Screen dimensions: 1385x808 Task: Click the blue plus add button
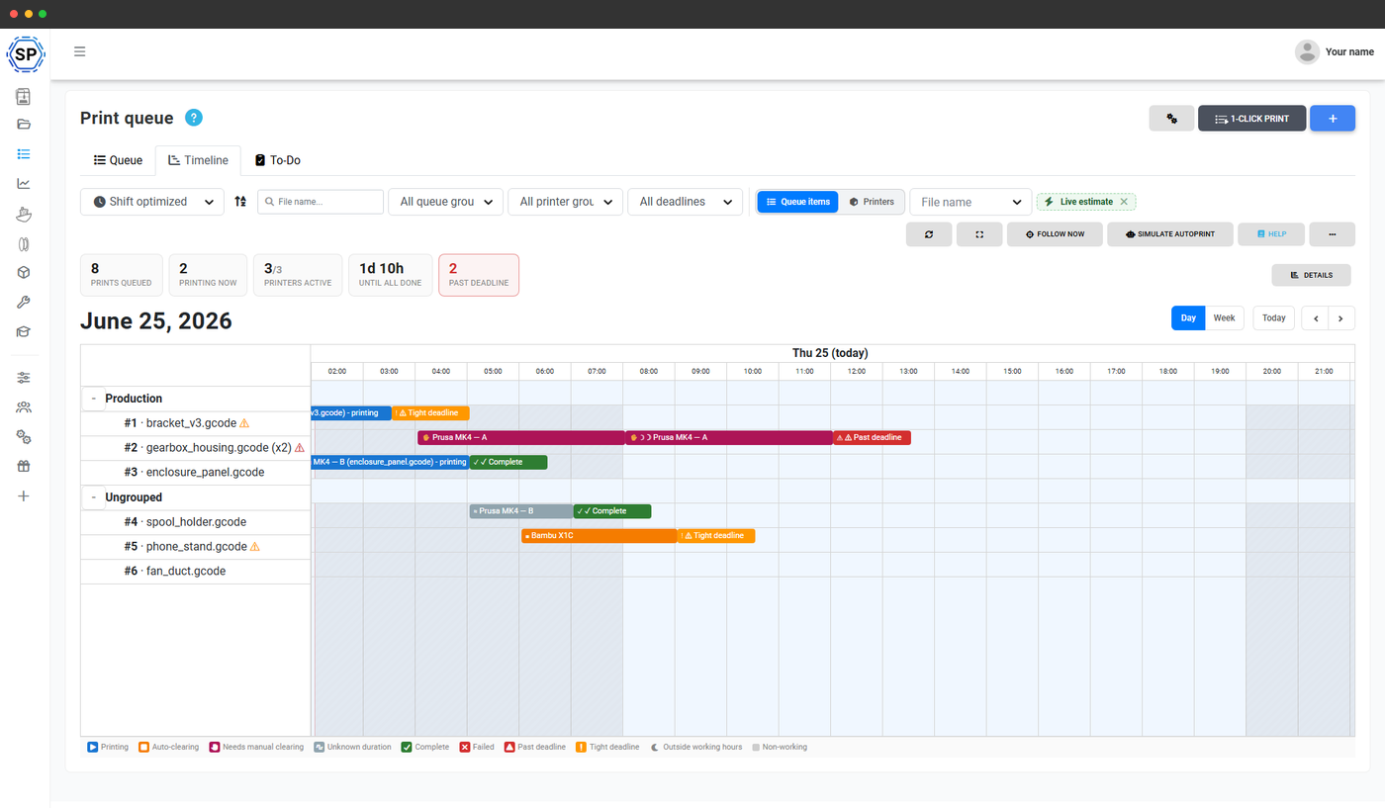tap(1333, 119)
